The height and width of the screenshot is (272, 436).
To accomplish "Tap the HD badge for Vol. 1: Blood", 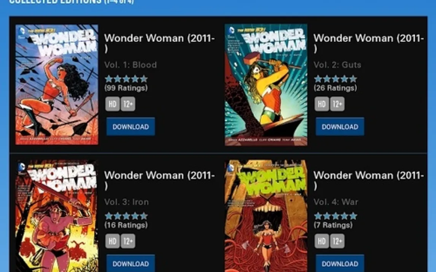I will (x=112, y=104).
